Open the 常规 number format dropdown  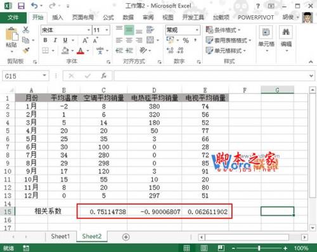197,30
